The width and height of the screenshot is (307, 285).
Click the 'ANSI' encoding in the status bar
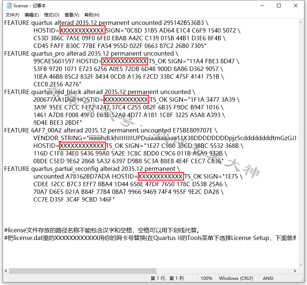(268, 278)
